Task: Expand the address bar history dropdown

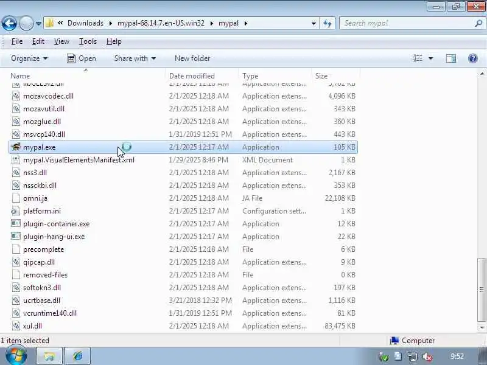Action: [314, 23]
